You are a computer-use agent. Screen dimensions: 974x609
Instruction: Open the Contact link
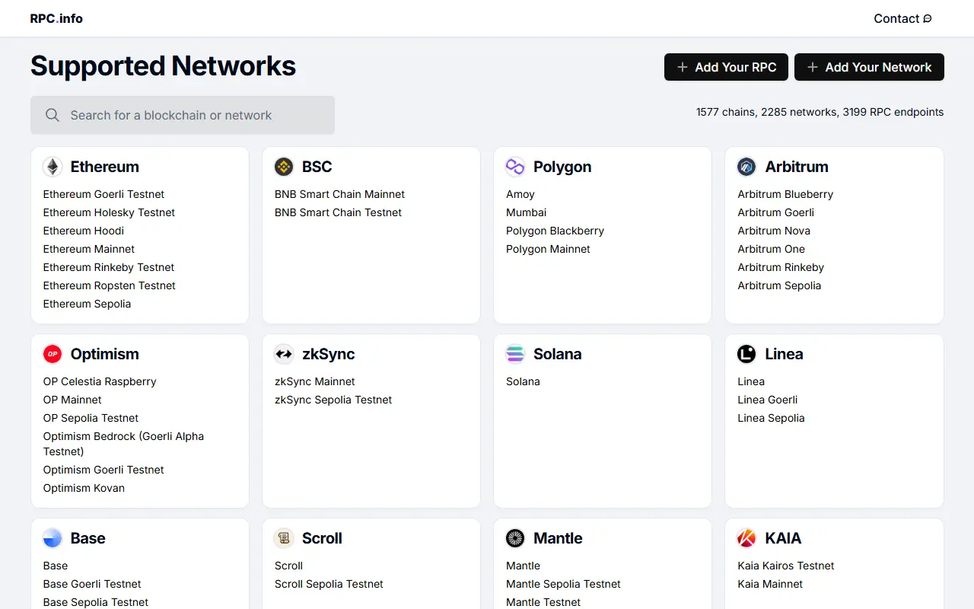902,19
